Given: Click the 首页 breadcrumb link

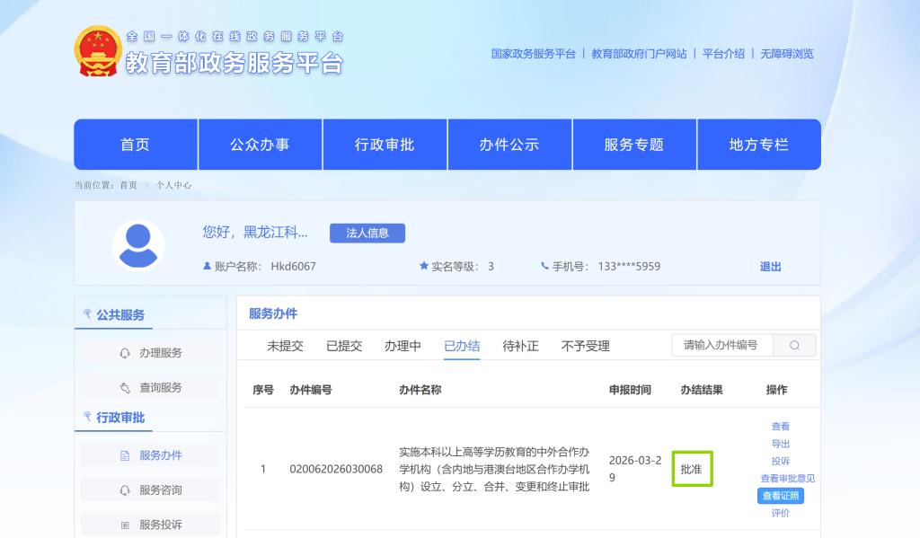Looking at the screenshot, I should click(128, 185).
